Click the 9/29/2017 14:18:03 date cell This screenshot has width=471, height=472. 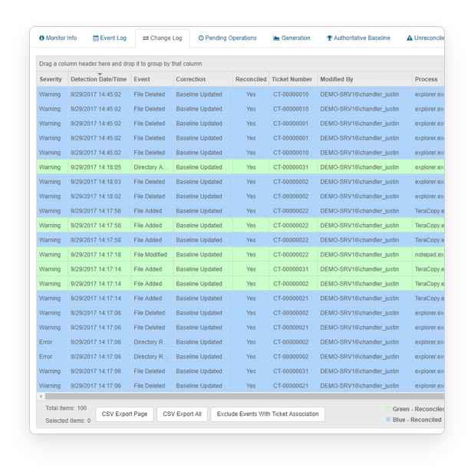coord(100,182)
